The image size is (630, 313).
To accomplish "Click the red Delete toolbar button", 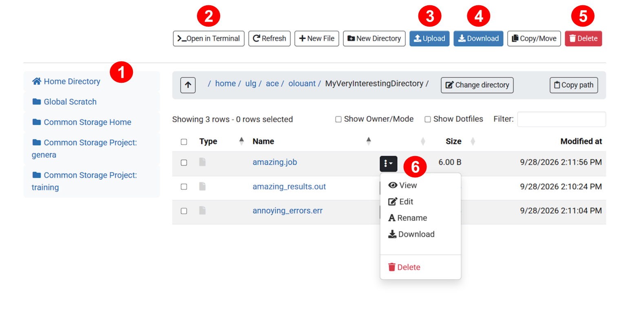I will tap(584, 39).
